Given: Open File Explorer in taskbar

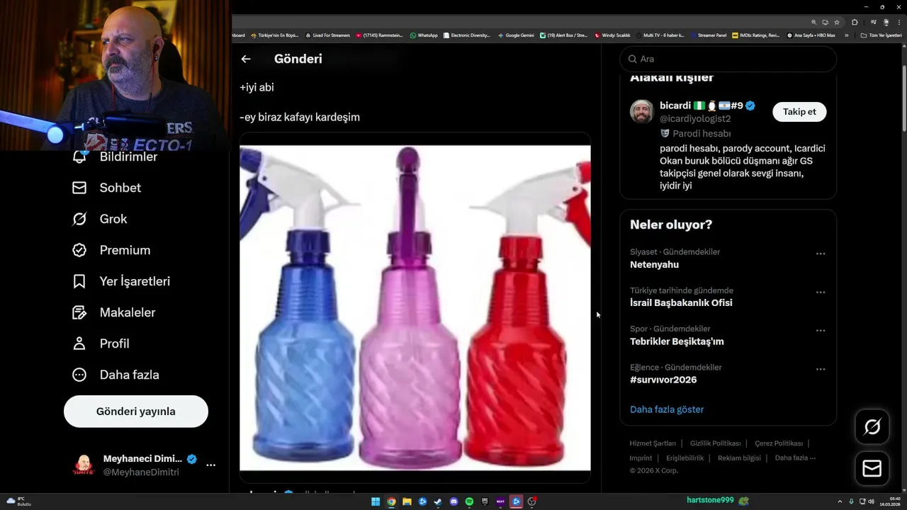Looking at the screenshot, I should (x=407, y=501).
